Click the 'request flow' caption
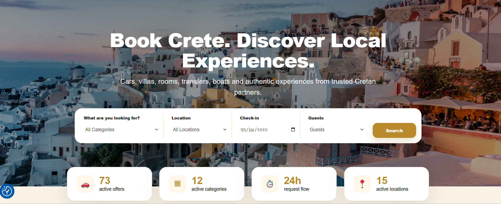The height and width of the screenshot is (204, 501). tap(296, 189)
